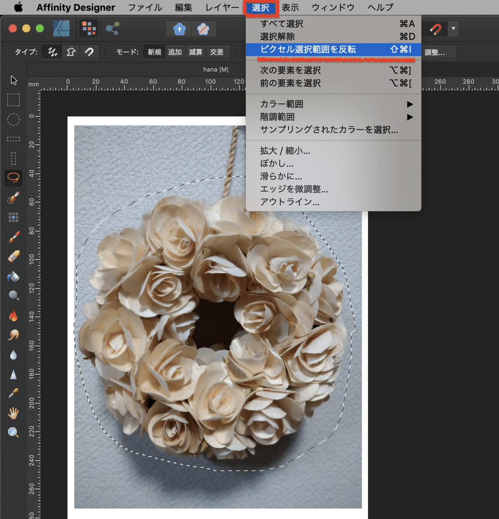This screenshot has width=499, height=519.
Task: Choose ぼかし... menu item
Action: pyautogui.click(x=333, y=163)
